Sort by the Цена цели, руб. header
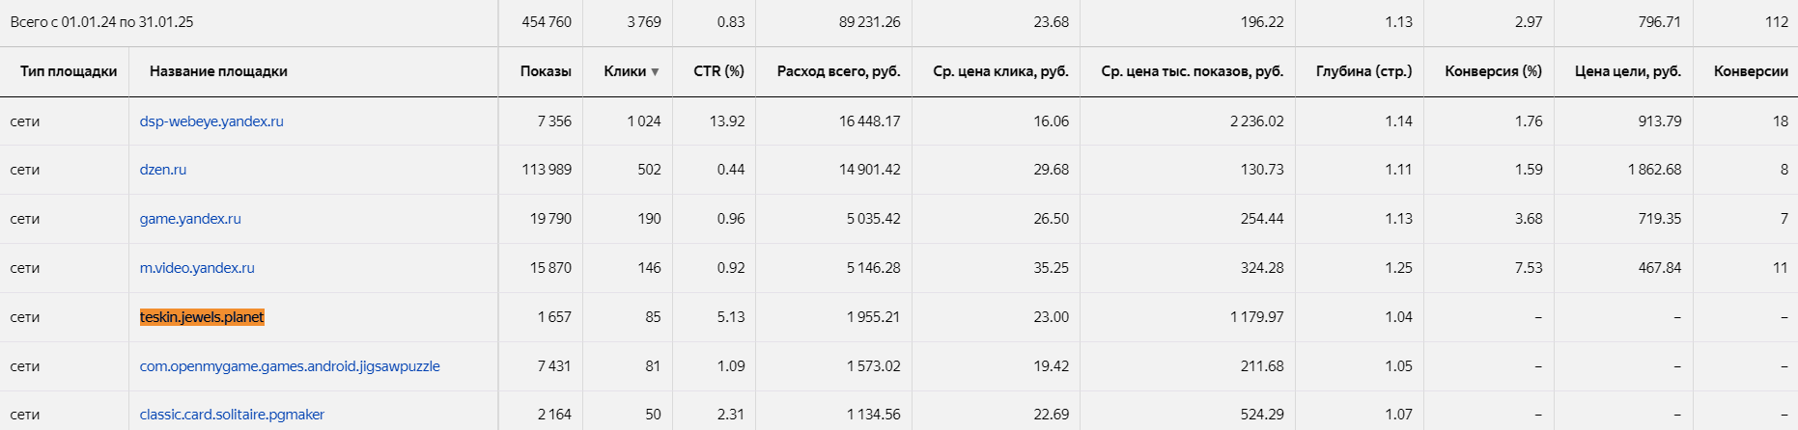Viewport: 1798px width, 430px height. [x=1628, y=71]
